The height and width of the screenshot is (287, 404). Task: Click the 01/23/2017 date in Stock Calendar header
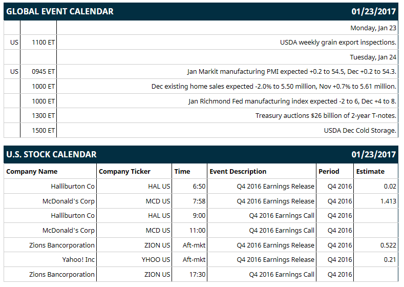click(x=374, y=154)
